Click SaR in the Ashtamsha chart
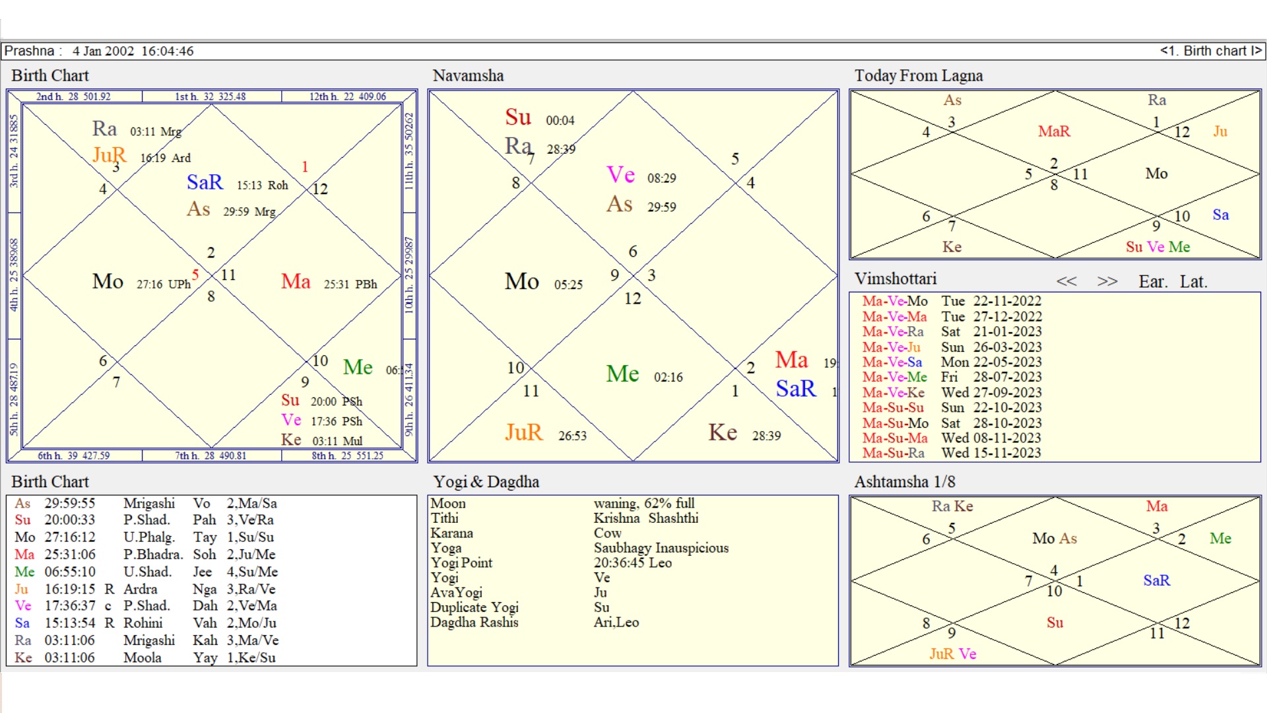 tap(1157, 580)
